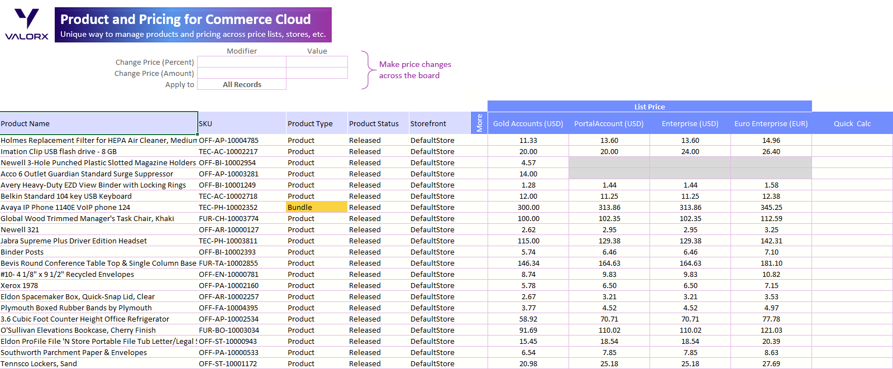
Task: Select the Eldon Spacemaker Box product name
Action: coord(99,296)
